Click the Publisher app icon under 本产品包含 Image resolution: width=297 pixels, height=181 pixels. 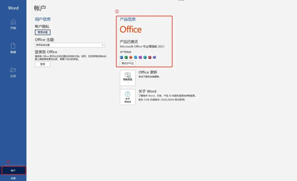[x=145, y=57]
